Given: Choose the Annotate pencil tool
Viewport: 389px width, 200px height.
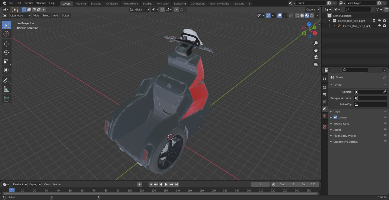Looking at the screenshot, I should pyautogui.click(x=6, y=81).
